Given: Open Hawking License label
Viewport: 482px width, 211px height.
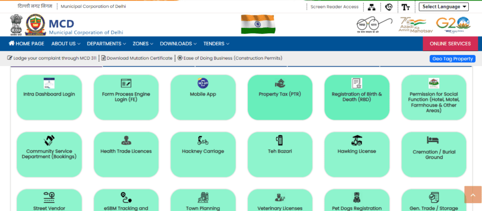Looking at the screenshot, I should (357, 151).
